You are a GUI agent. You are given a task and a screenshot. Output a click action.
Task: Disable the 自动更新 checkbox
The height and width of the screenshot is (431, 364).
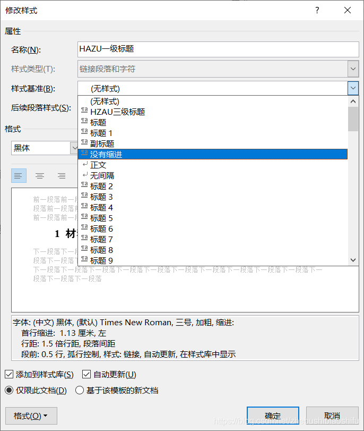(x=87, y=375)
